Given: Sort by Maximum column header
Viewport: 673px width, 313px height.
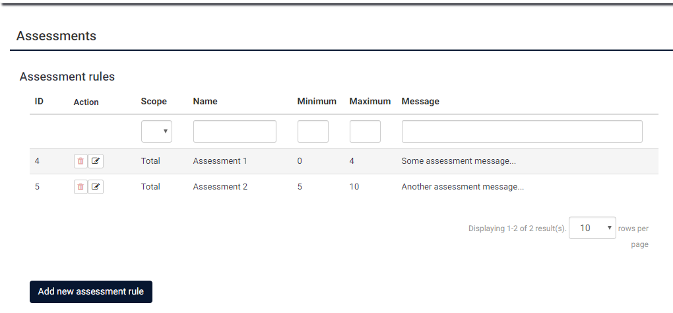Looking at the screenshot, I should point(370,101).
